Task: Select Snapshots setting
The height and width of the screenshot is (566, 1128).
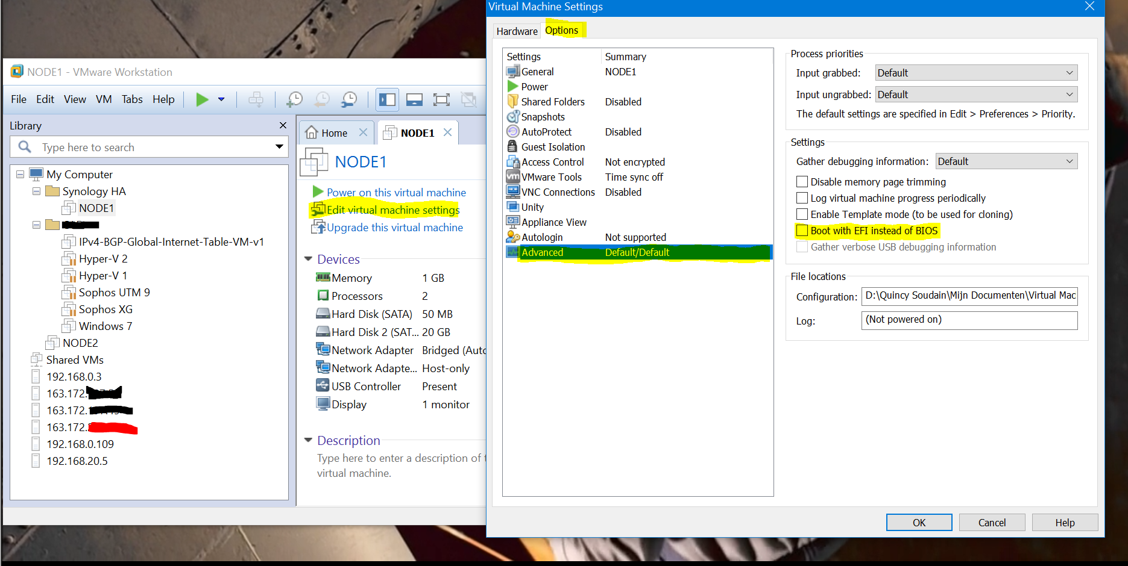Action: (x=543, y=117)
